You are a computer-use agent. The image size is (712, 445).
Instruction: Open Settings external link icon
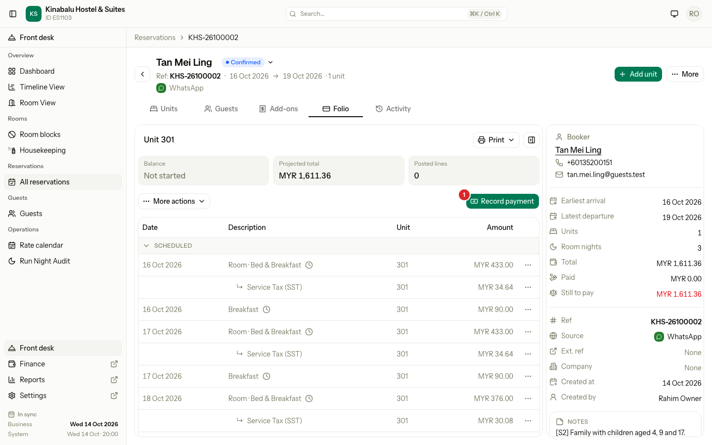tap(114, 396)
